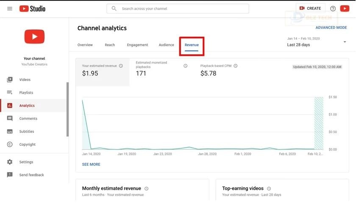
Task: Expand the Last 28 days date range dropdown
Action: (344, 42)
